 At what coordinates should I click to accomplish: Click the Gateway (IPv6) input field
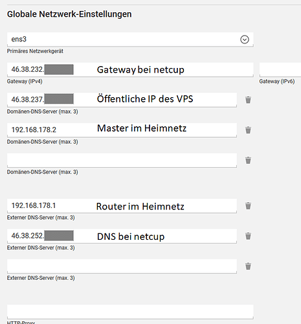click(280, 70)
